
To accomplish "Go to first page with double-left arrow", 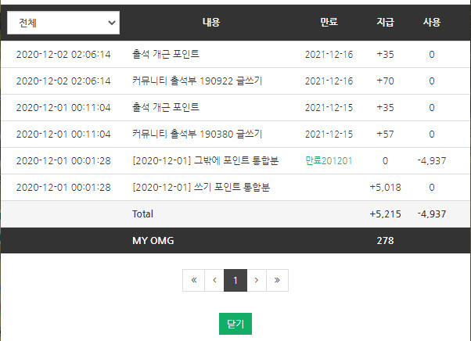I will (x=194, y=280).
